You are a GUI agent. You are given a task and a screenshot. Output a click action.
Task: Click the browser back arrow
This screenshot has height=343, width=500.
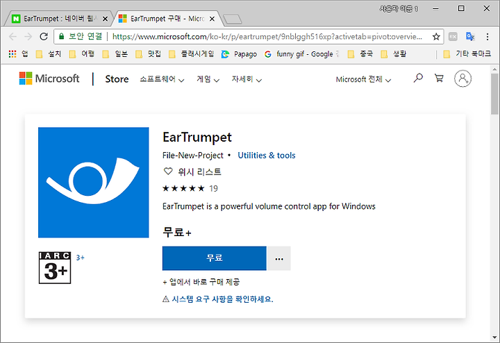[x=12, y=37]
